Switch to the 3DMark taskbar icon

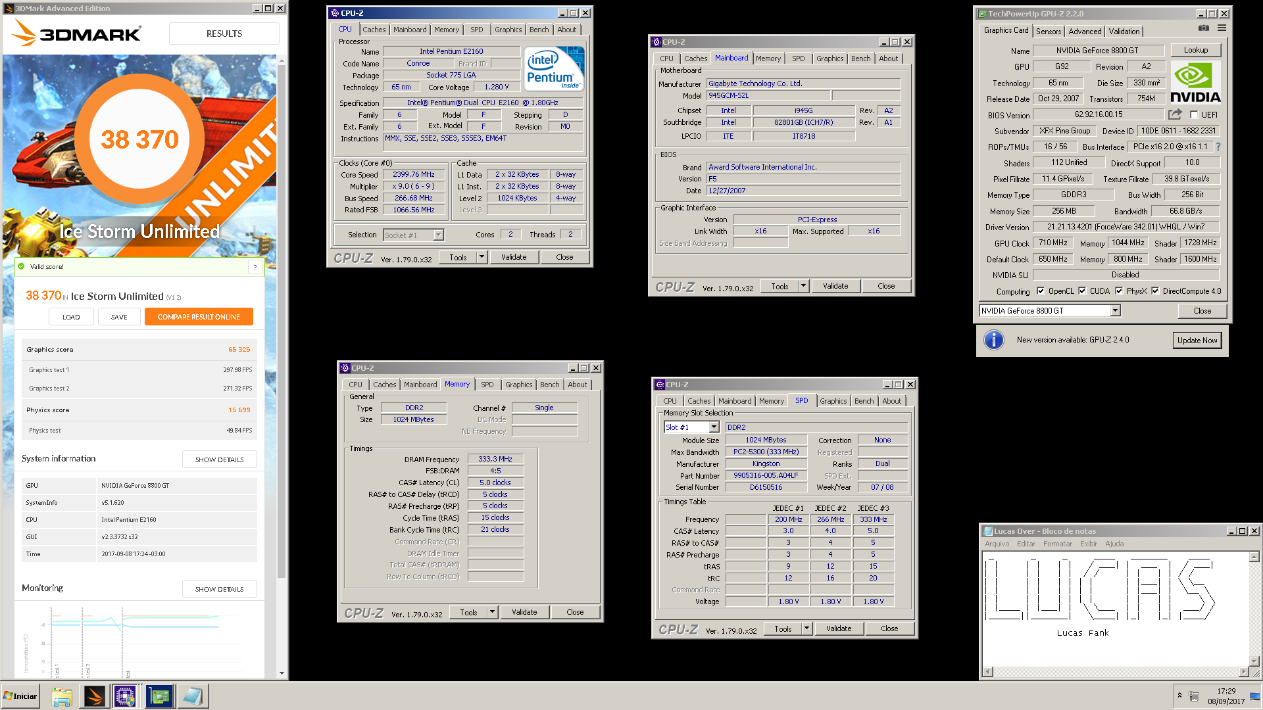94,696
